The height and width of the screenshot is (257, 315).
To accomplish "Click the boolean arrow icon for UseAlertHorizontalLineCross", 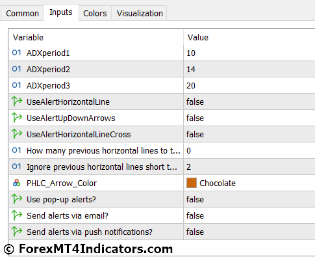I will pyautogui.click(x=17, y=134).
